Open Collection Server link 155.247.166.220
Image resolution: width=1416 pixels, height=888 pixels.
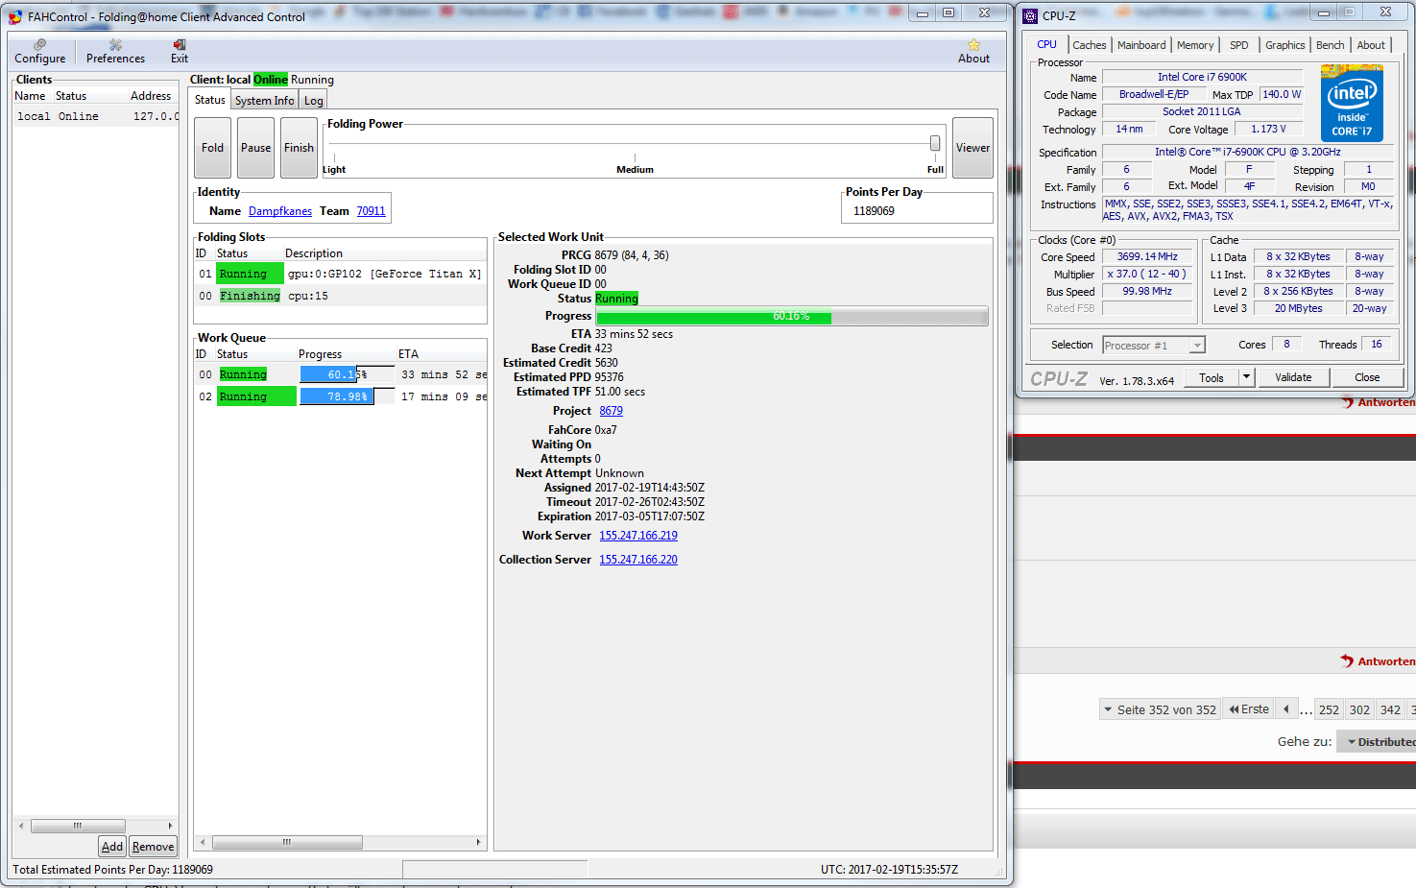pos(638,560)
